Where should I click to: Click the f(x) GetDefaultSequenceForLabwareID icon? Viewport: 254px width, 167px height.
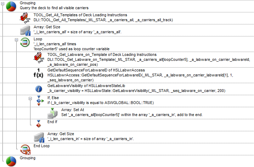39,75
